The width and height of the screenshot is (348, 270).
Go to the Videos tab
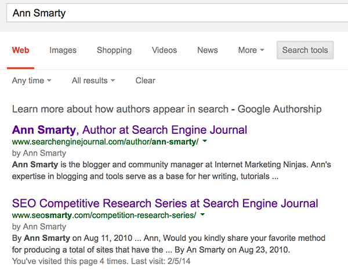tap(164, 50)
